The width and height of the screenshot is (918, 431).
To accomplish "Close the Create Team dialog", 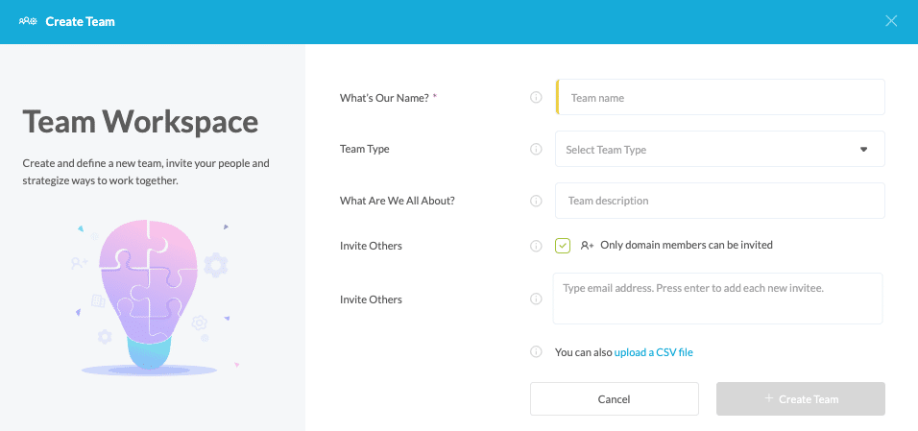I will 891,21.
